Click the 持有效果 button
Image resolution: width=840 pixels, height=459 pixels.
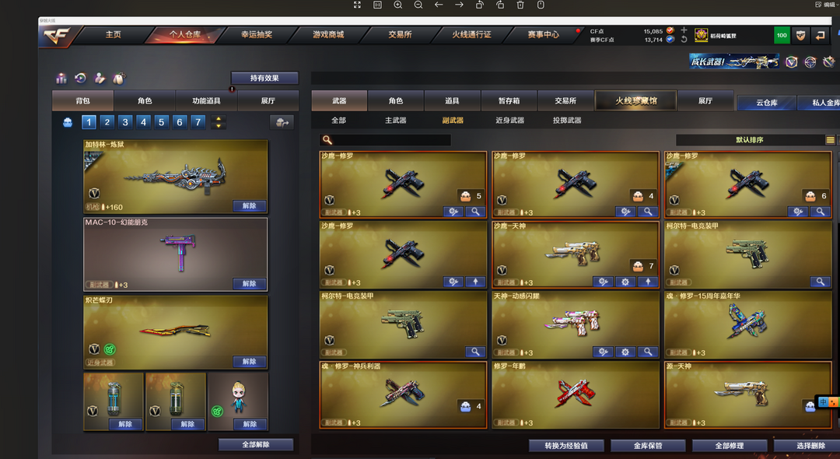pos(264,79)
